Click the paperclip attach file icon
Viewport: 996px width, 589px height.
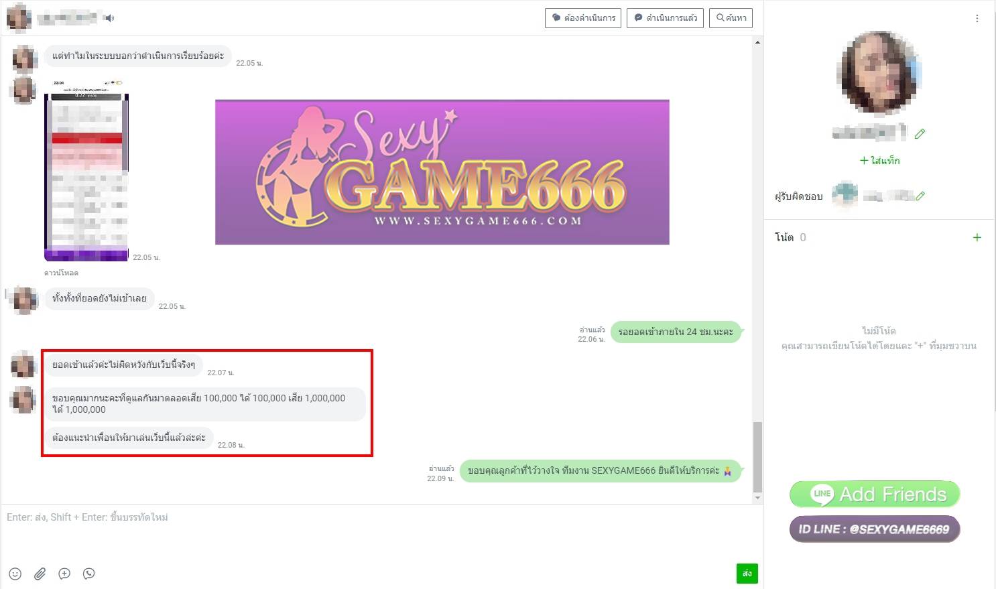click(40, 574)
